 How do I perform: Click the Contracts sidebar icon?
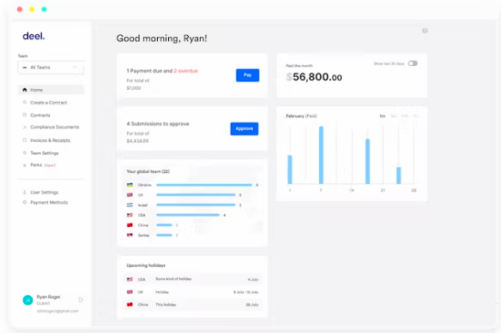pyautogui.click(x=25, y=115)
